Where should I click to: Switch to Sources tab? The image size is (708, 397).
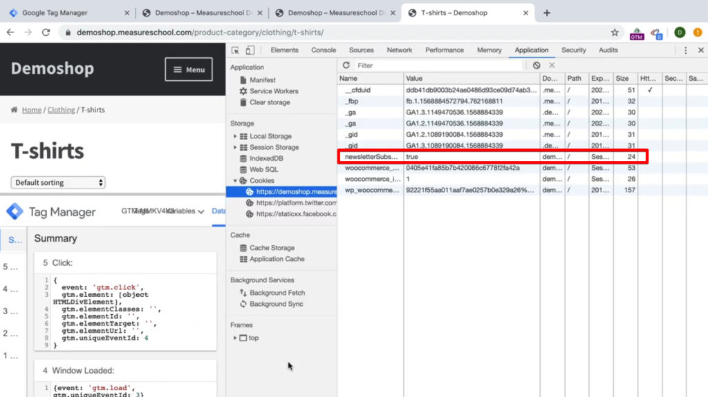coord(361,50)
